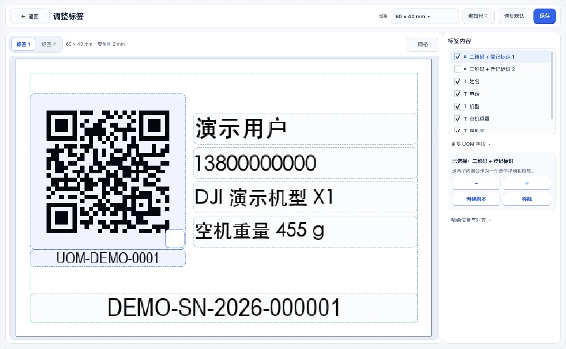
Task: Uncheck 二维码 + 登记标识 1 checkbox
Action: point(458,57)
